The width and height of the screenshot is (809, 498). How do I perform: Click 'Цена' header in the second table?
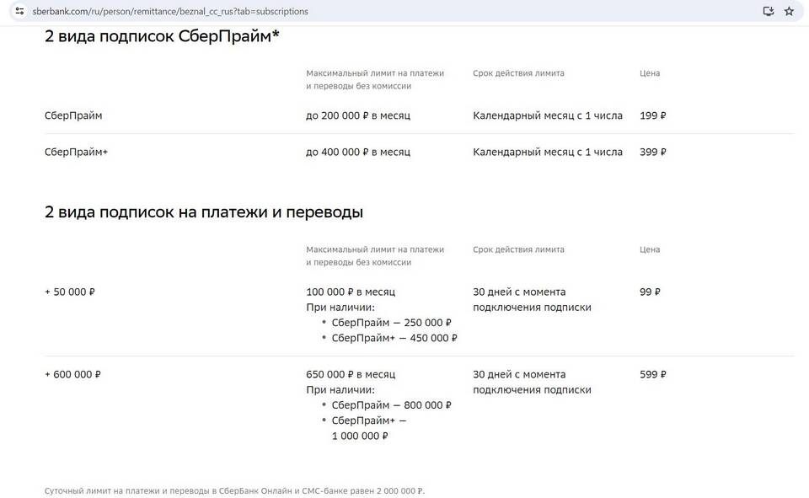(650, 249)
